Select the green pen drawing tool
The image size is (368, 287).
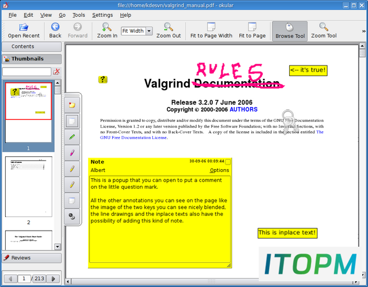pos(72,137)
